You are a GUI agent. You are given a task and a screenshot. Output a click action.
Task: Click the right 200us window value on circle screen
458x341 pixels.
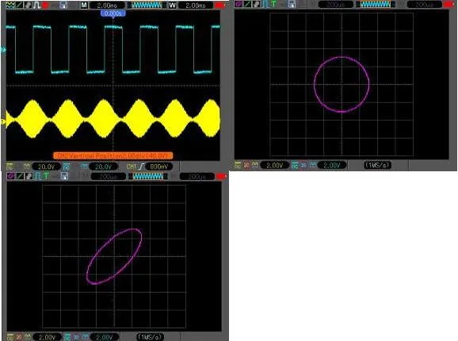(x=425, y=5)
